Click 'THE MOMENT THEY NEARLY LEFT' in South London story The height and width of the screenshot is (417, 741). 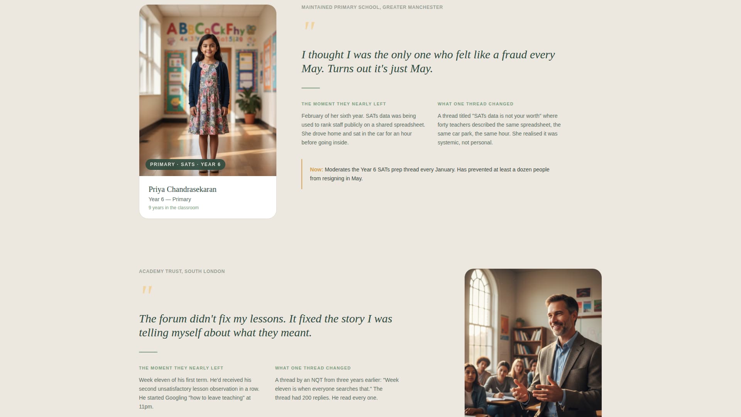pos(181,368)
